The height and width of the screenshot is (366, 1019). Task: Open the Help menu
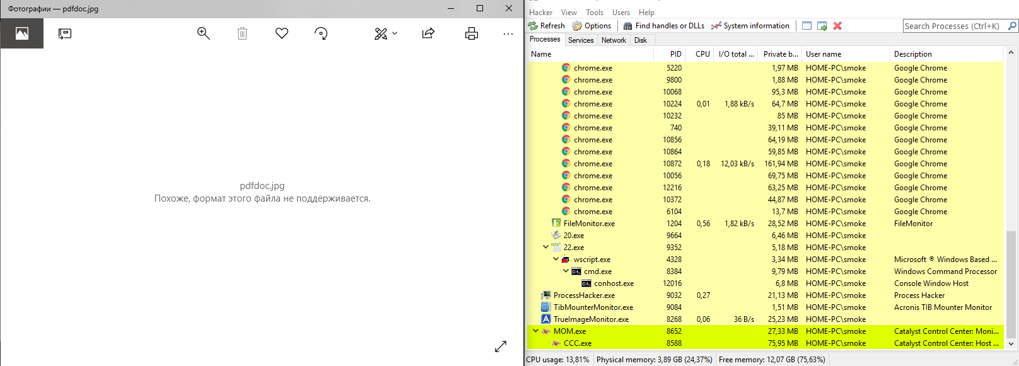(646, 13)
